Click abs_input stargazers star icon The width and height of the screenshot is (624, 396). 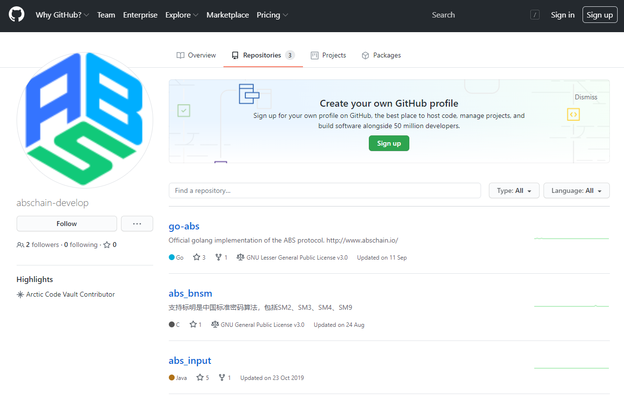200,377
